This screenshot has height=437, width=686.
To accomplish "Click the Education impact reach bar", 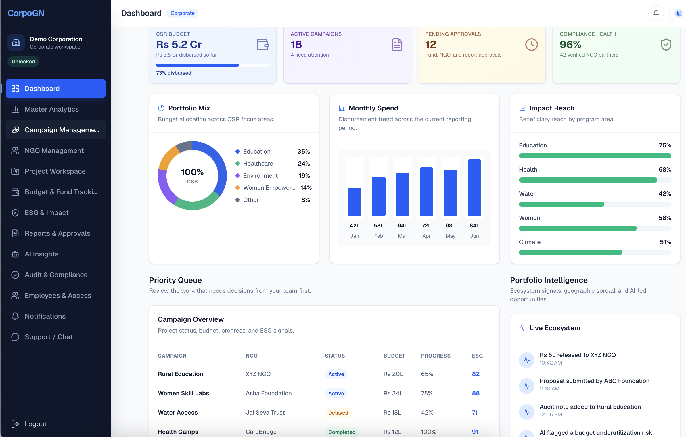I will click(595, 156).
